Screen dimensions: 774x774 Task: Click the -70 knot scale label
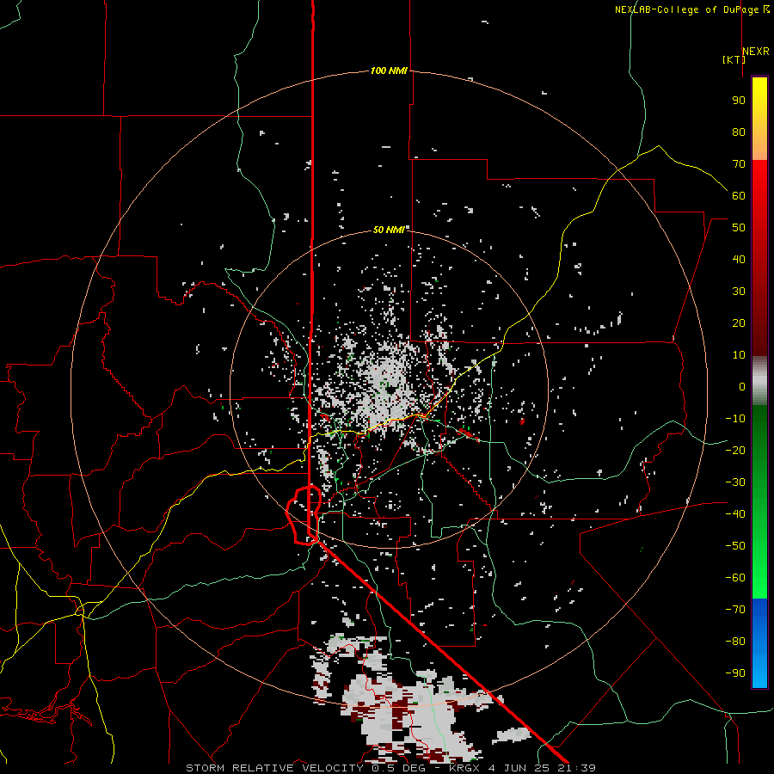coord(735,610)
